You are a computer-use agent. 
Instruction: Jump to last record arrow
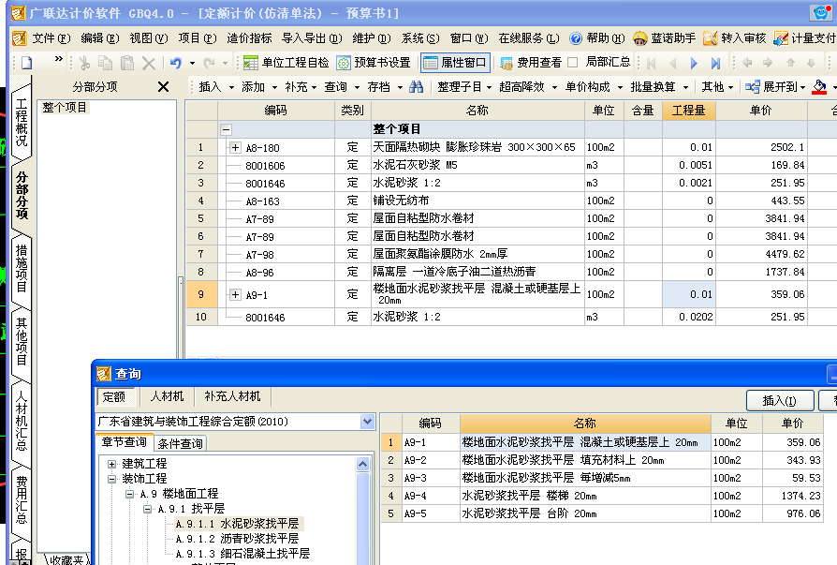(x=715, y=64)
